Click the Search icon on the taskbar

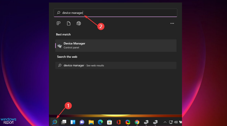54,122
